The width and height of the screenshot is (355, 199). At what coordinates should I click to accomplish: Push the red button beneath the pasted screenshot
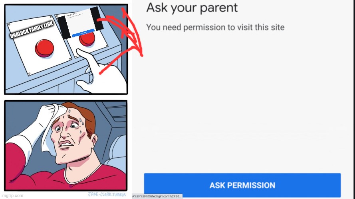pyautogui.click(x=87, y=39)
